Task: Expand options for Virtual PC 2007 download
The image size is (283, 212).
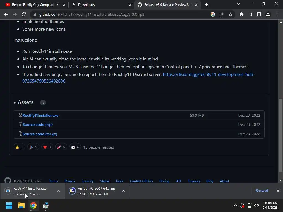Action: [x=123, y=191]
